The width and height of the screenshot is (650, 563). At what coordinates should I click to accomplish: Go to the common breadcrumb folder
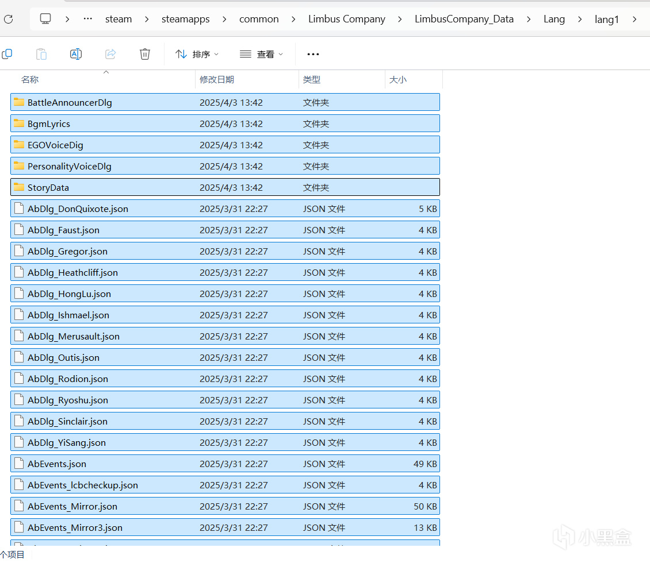259,19
